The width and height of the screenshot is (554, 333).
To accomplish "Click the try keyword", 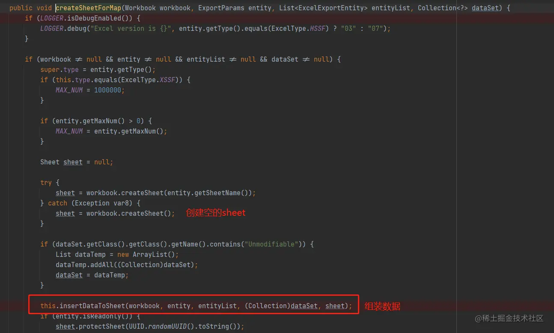I will pos(46,182).
